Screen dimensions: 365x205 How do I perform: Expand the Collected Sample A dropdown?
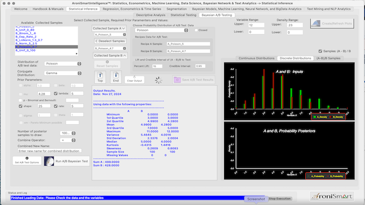click(109, 28)
